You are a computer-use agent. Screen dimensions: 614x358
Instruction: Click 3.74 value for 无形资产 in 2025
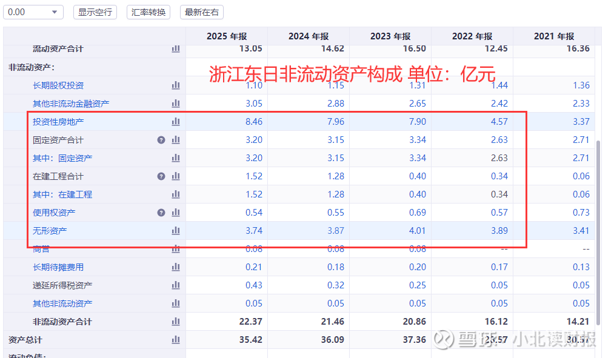tap(254, 231)
